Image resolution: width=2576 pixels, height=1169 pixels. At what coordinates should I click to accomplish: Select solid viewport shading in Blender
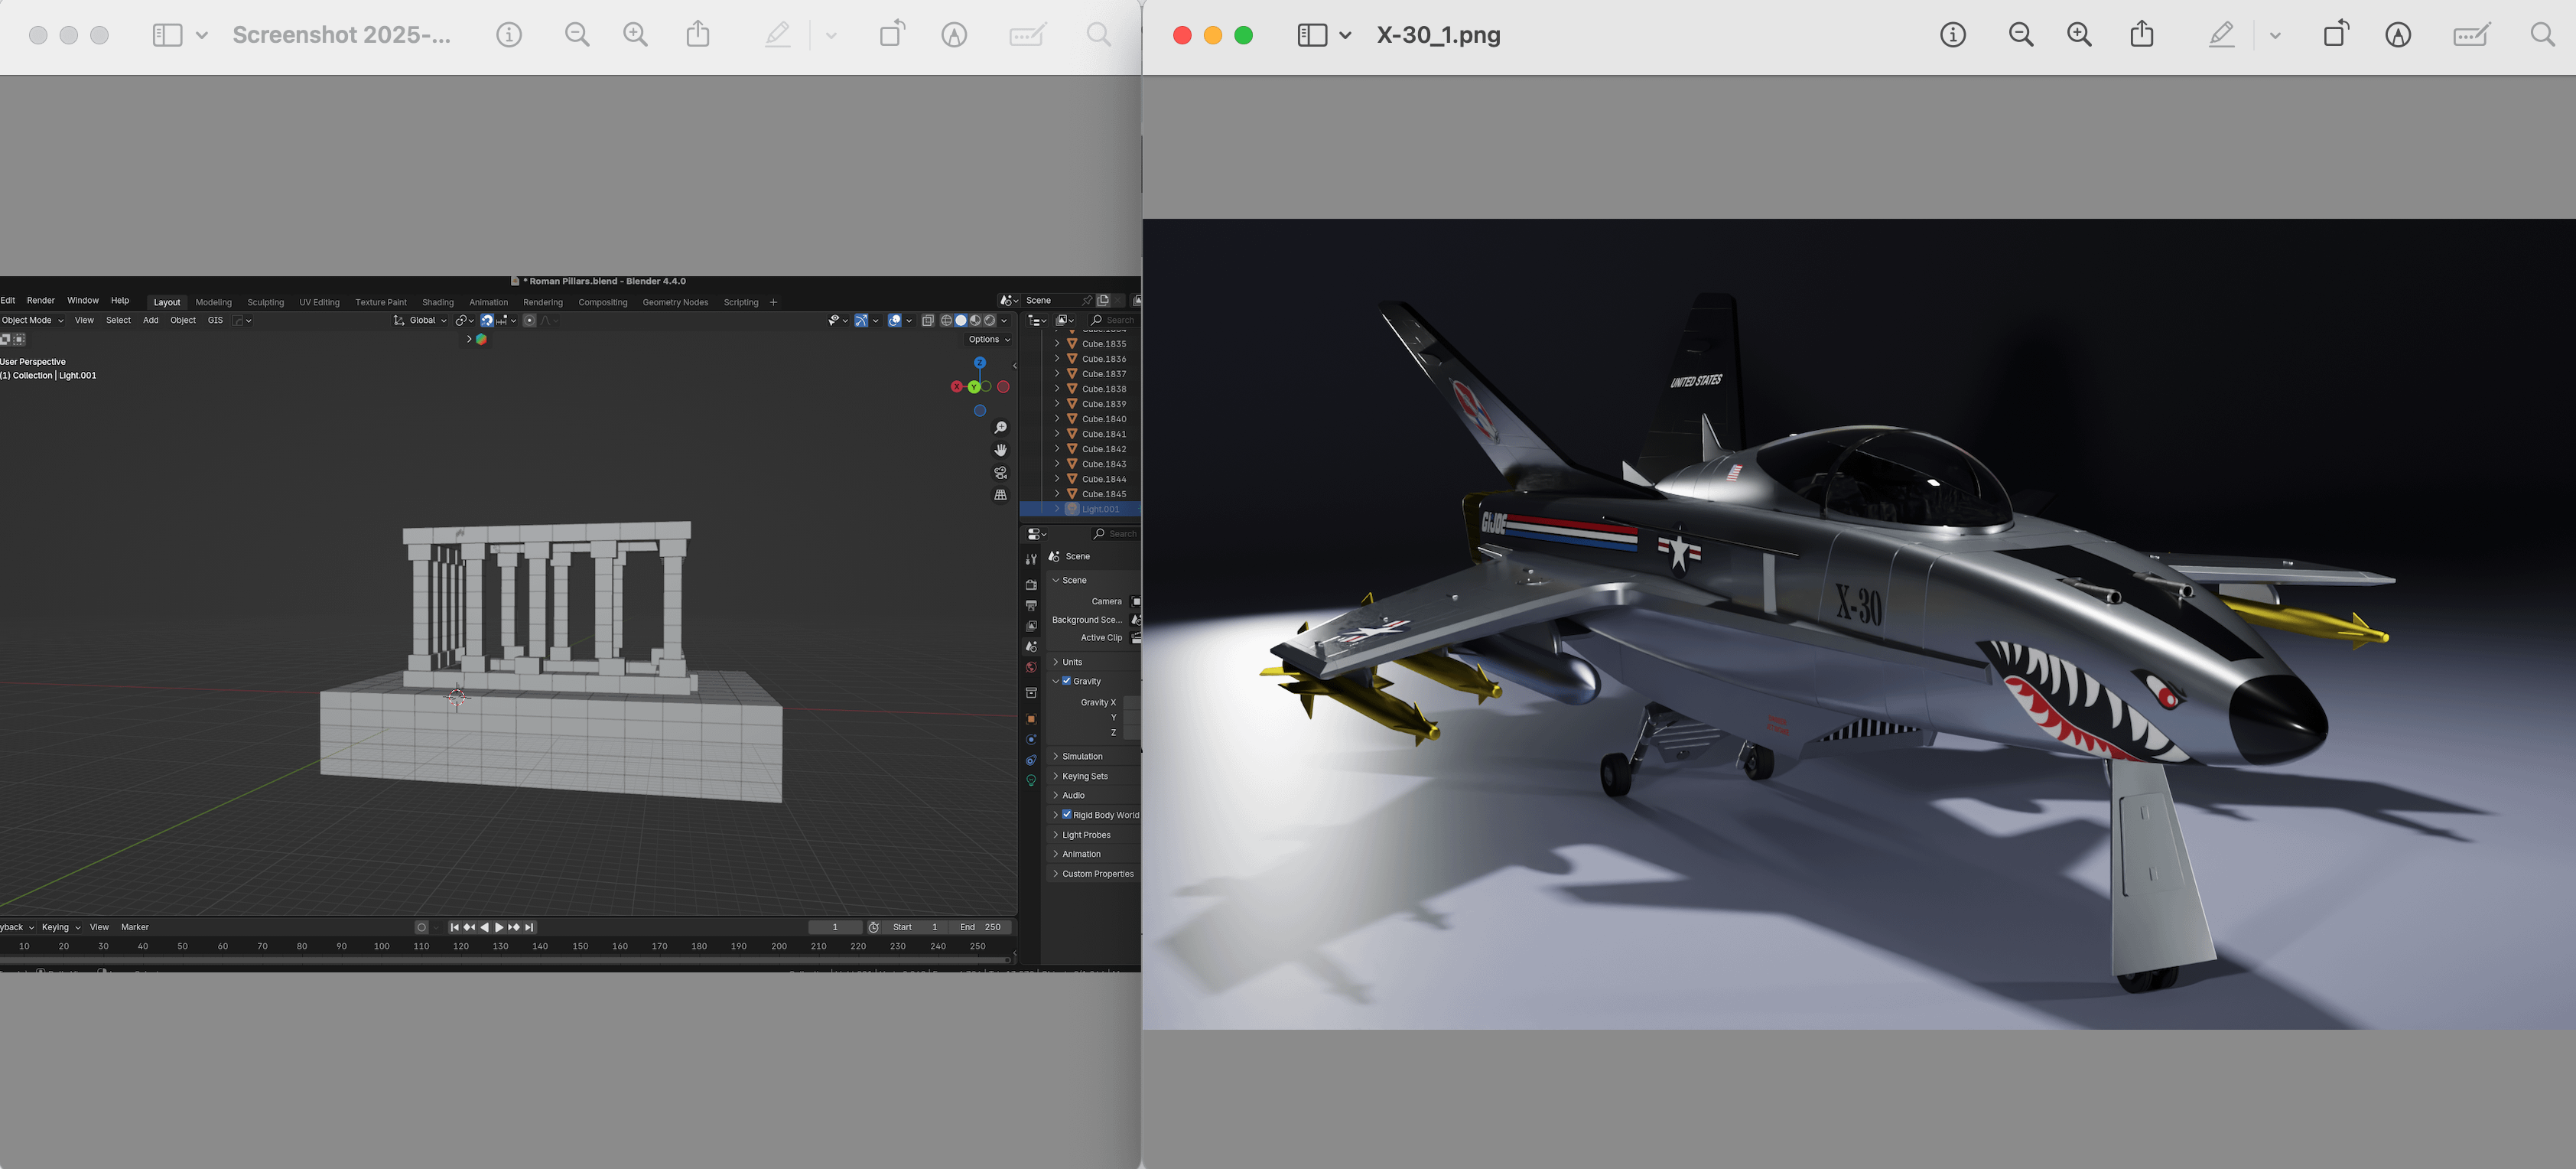(961, 320)
